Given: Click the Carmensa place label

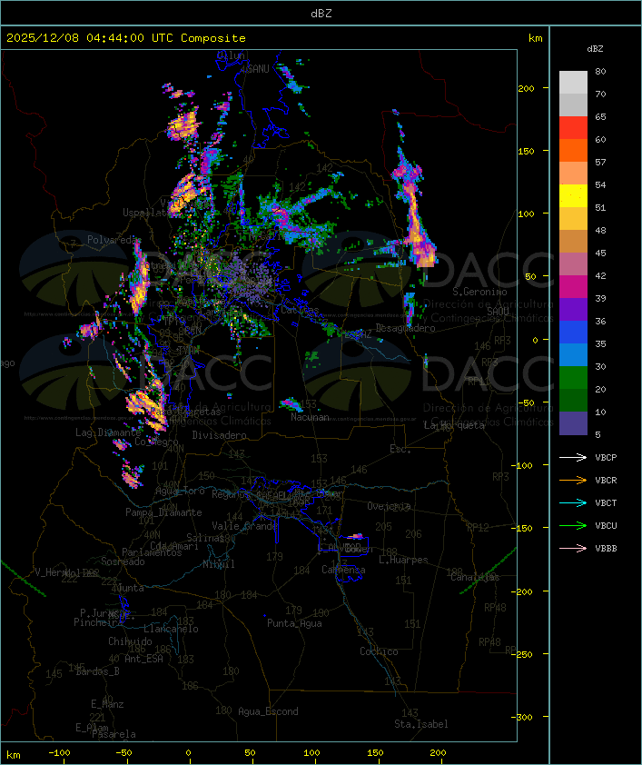Looking at the screenshot, I should point(343,570).
